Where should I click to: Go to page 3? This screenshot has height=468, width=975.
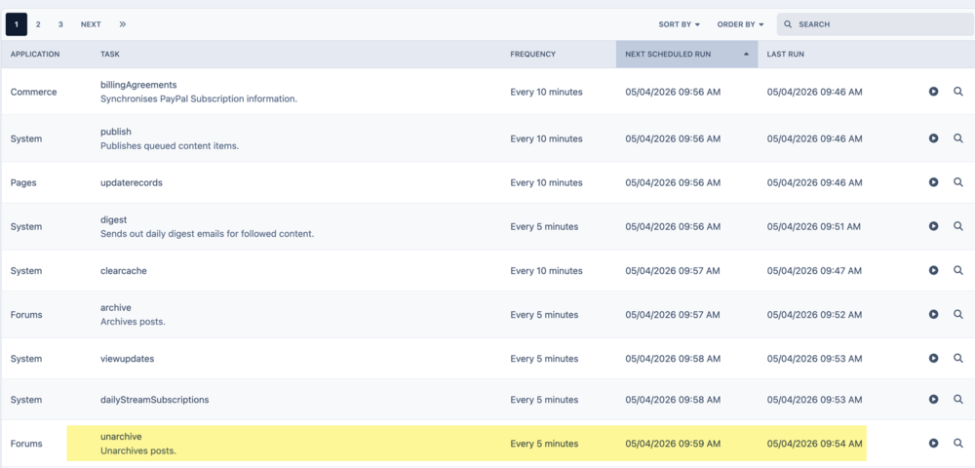tap(60, 24)
